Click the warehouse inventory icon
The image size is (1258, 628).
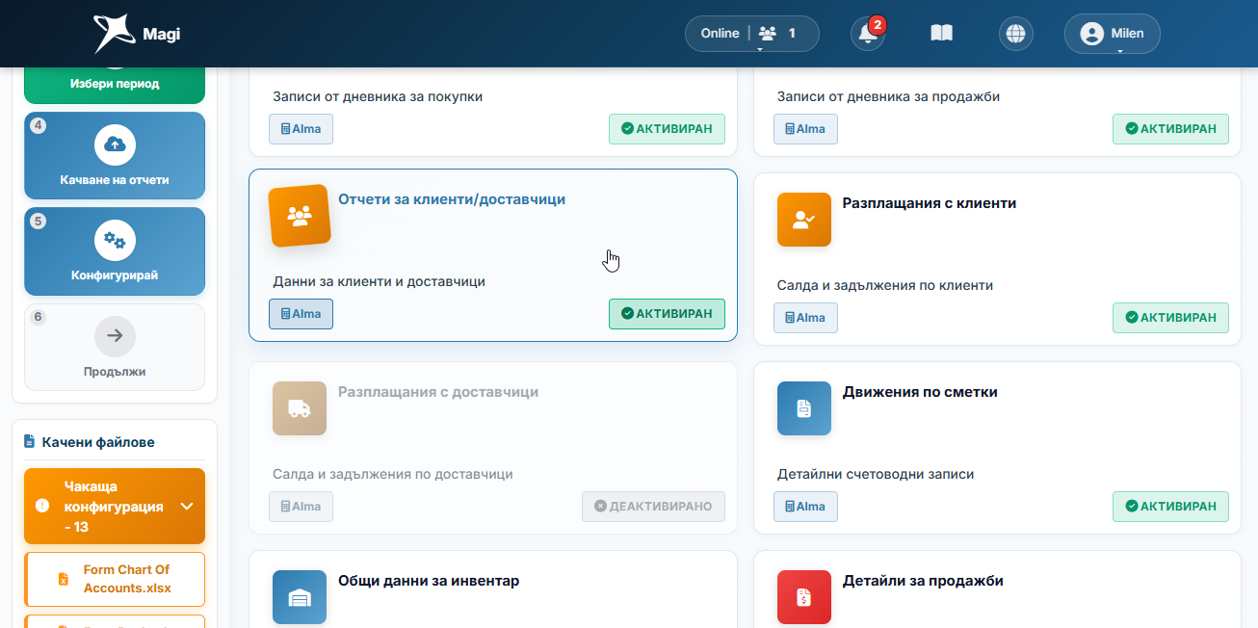(300, 597)
